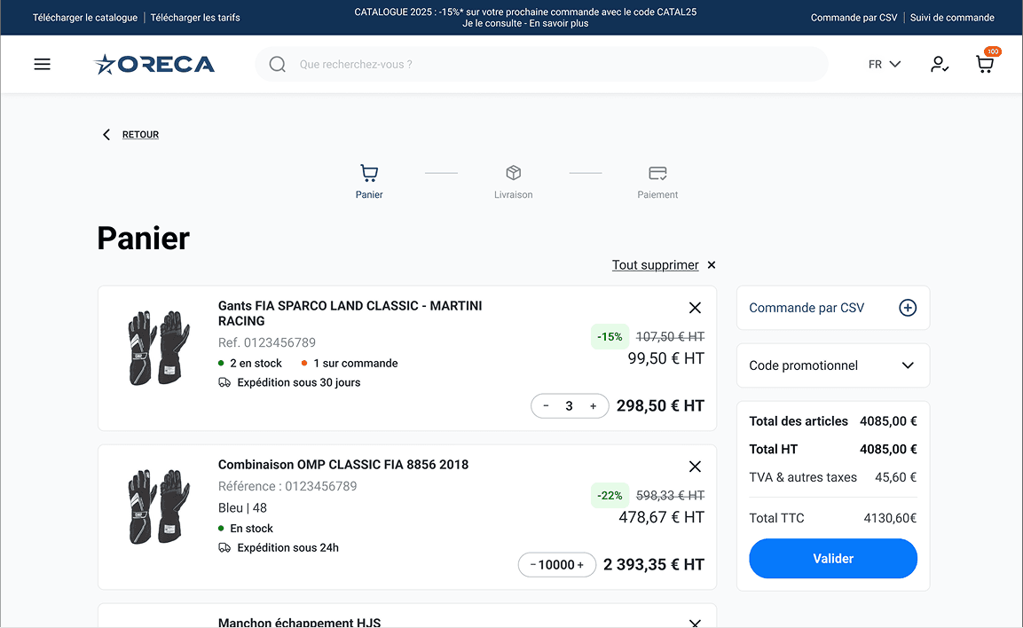Click plus circle icon on Commande par CSV
The width and height of the screenshot is (1023, 628).
coord(908,308)
